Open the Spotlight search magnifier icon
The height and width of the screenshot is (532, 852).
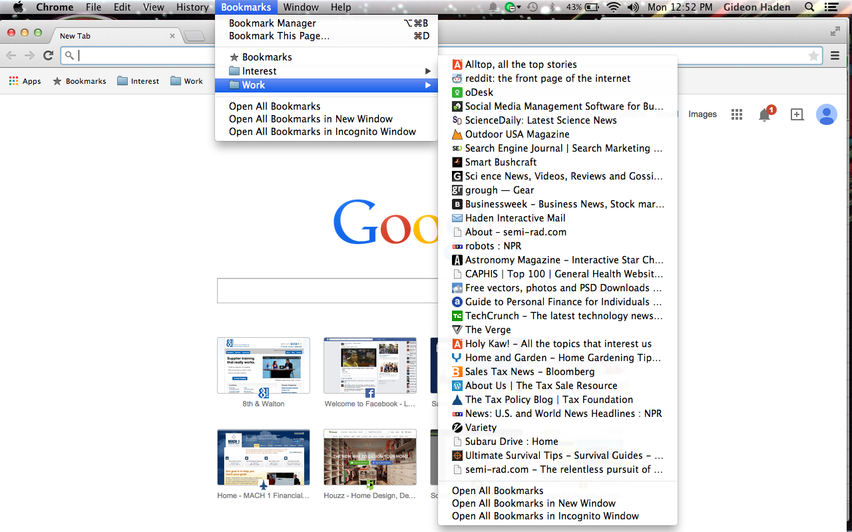point(809,7)
